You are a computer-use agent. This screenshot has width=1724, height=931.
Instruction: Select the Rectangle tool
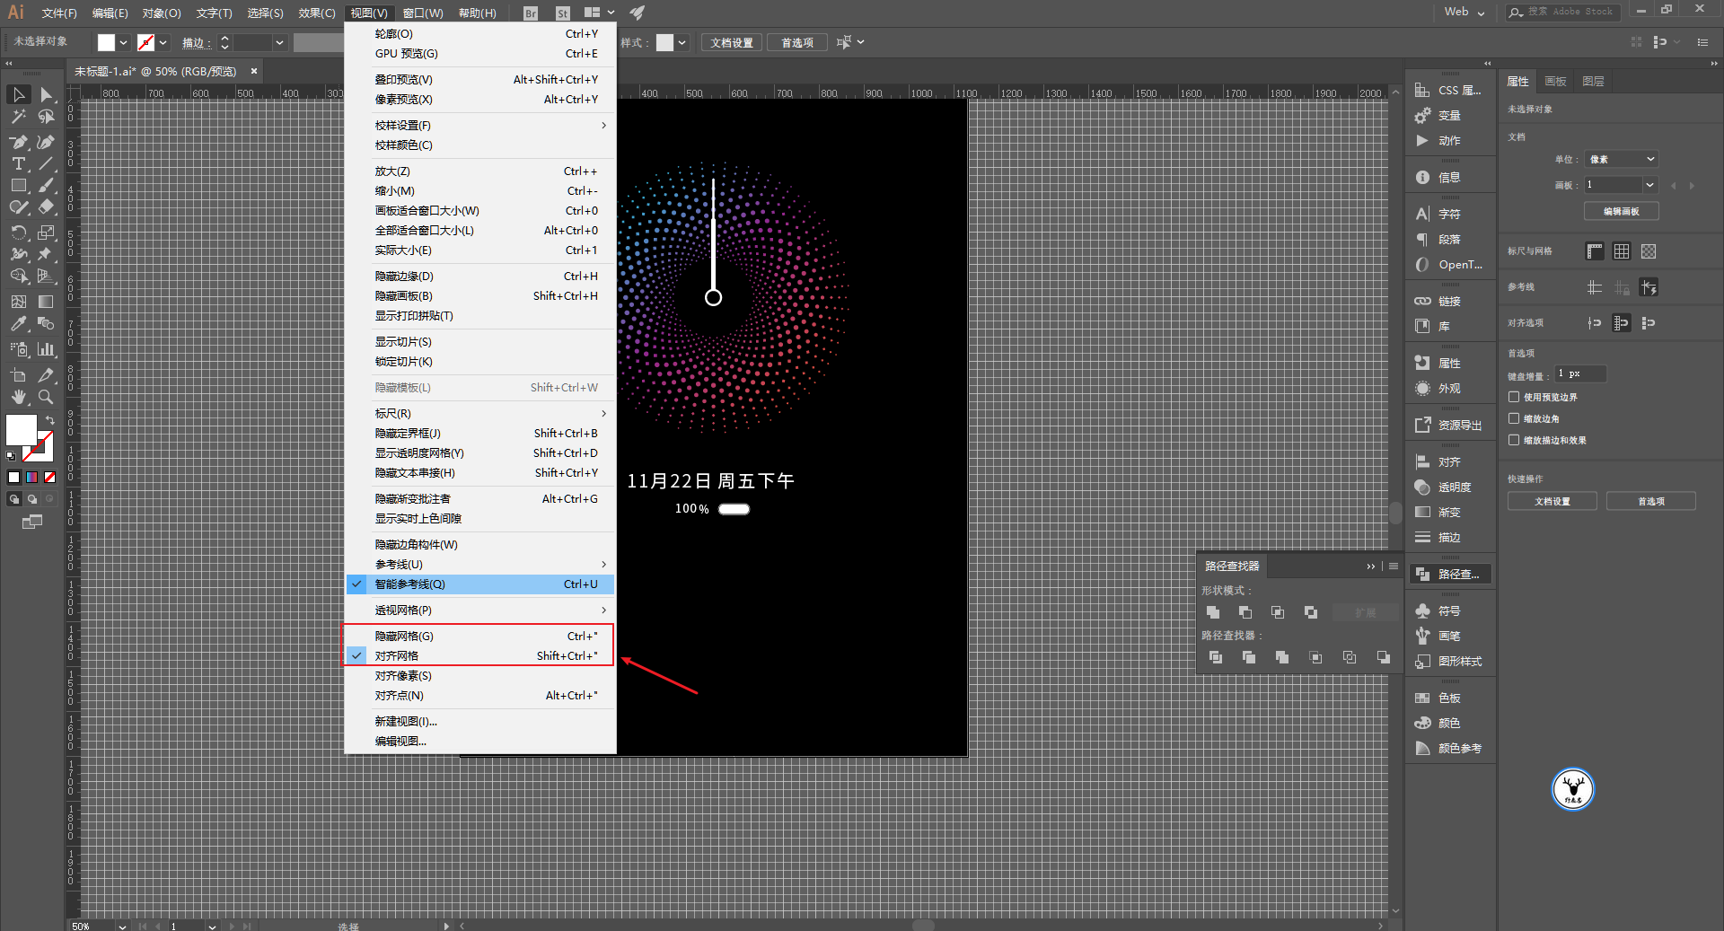19,185
